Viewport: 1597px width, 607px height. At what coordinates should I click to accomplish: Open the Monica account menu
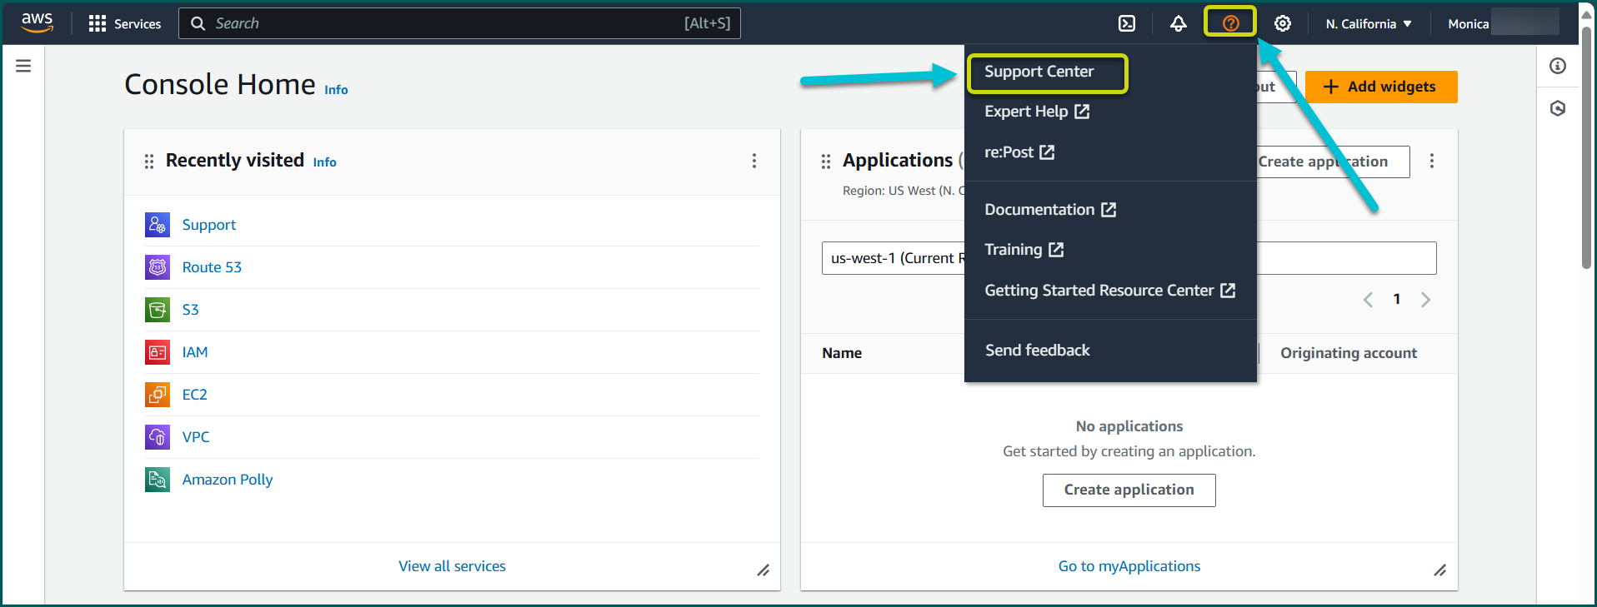coord(1504,23)
